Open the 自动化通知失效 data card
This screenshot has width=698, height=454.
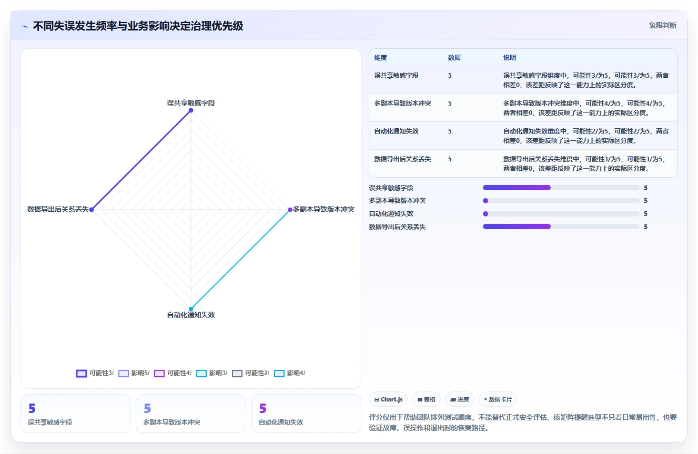pyautogui.click(x=306, y=414)
